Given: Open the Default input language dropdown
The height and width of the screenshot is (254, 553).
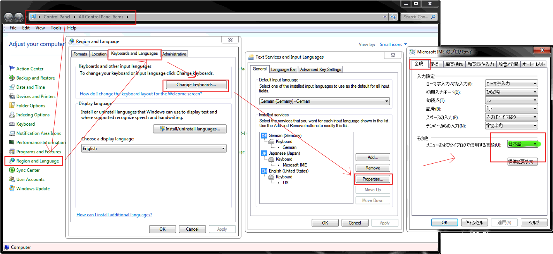Looking at the screenshot, I should [x=324, y=101].
